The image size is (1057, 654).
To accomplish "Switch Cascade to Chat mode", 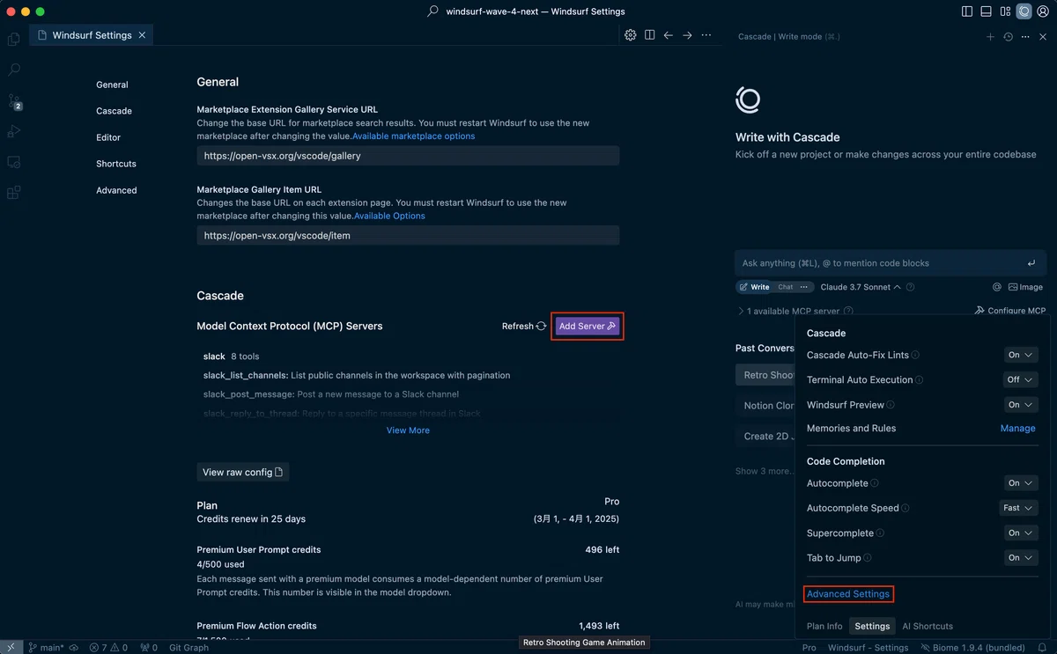I will tap(785, 287).
